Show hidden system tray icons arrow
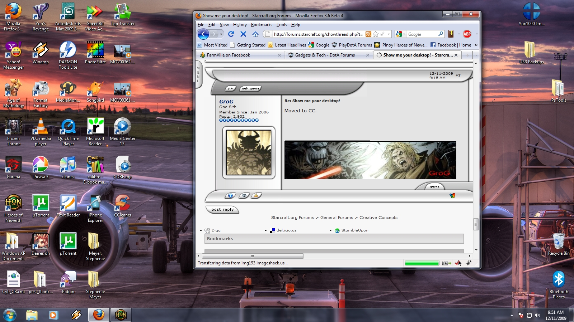The height and width of the screenshot is (322, 574). 512,315
